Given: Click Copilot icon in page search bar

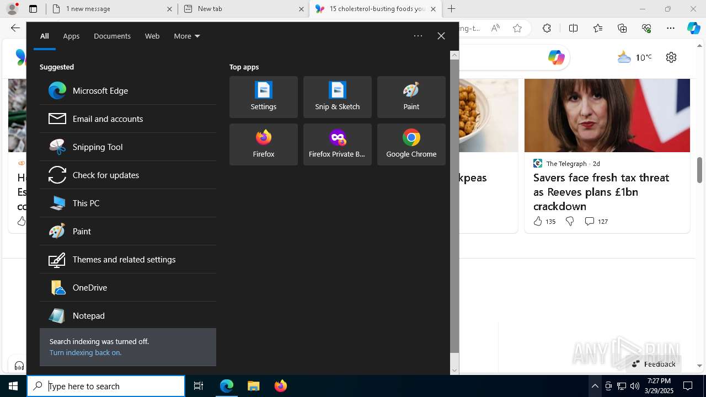Looking at the screenshot, I should (x=556, y=57).
